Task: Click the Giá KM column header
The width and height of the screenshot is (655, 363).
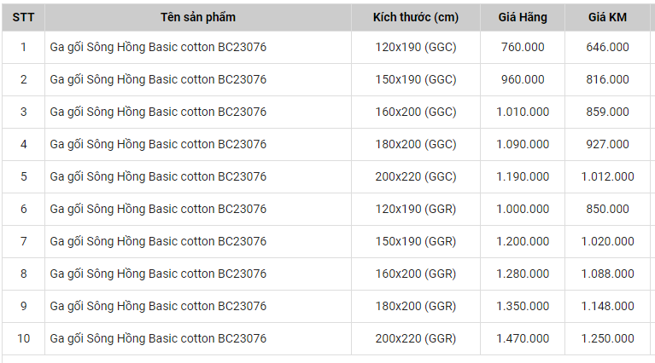Action: pos(607,18)
